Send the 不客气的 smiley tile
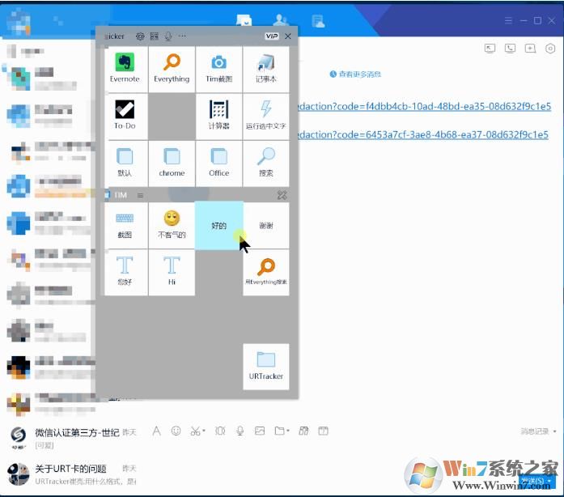Viewport: 564px width, 497px height. [172, 225]
